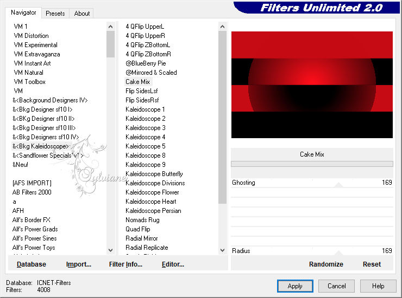Screen dimensions: 402x298
Task: Select Alf's Power Grads category
Action: [x=35, y=229]
